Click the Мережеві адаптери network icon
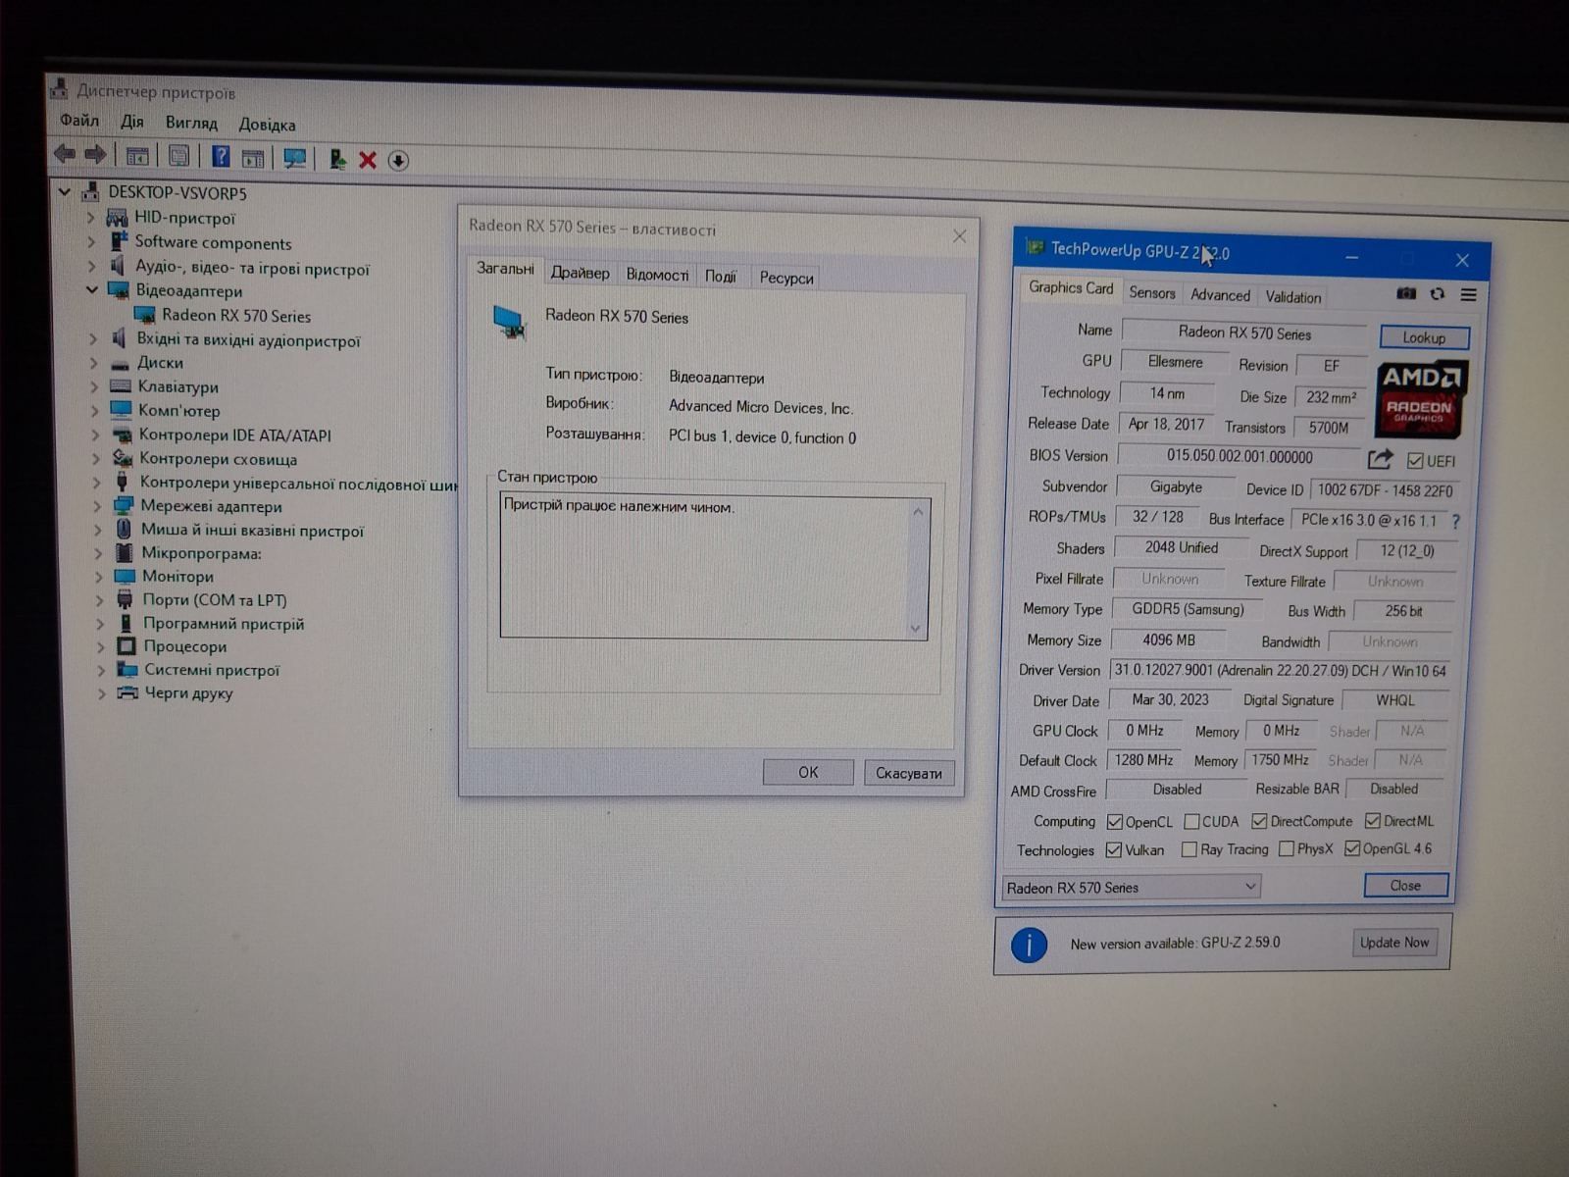Screen dimensions: 1569x1177 (x=123, y=506)
